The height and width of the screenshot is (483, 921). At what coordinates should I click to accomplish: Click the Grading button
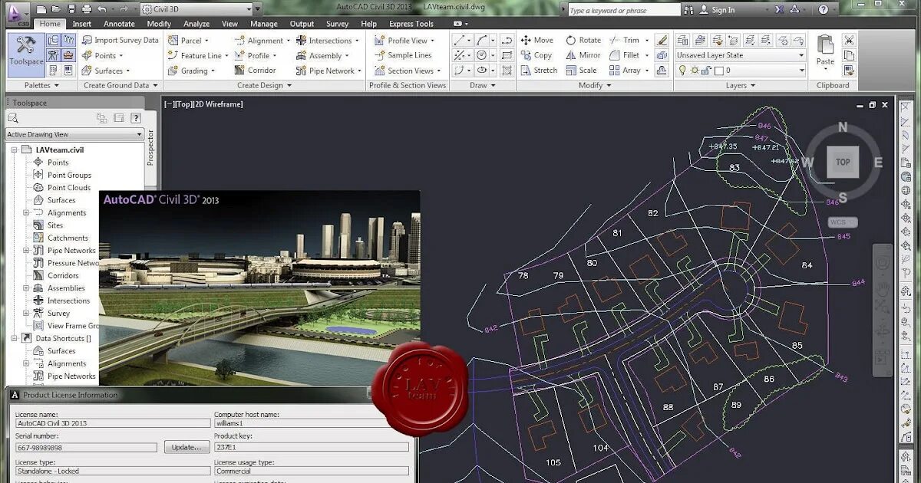click(x=190, y=70)
